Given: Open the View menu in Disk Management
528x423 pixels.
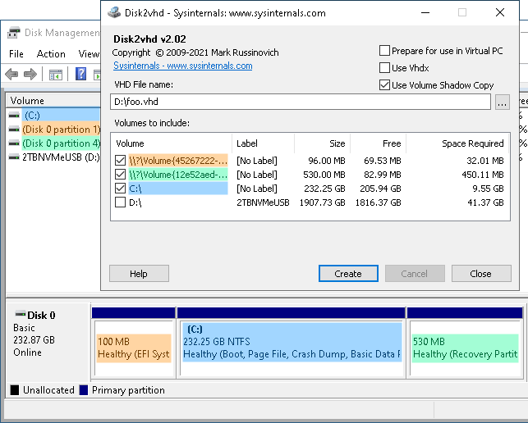Looking at the screenshot, I should tap(89, 54).
